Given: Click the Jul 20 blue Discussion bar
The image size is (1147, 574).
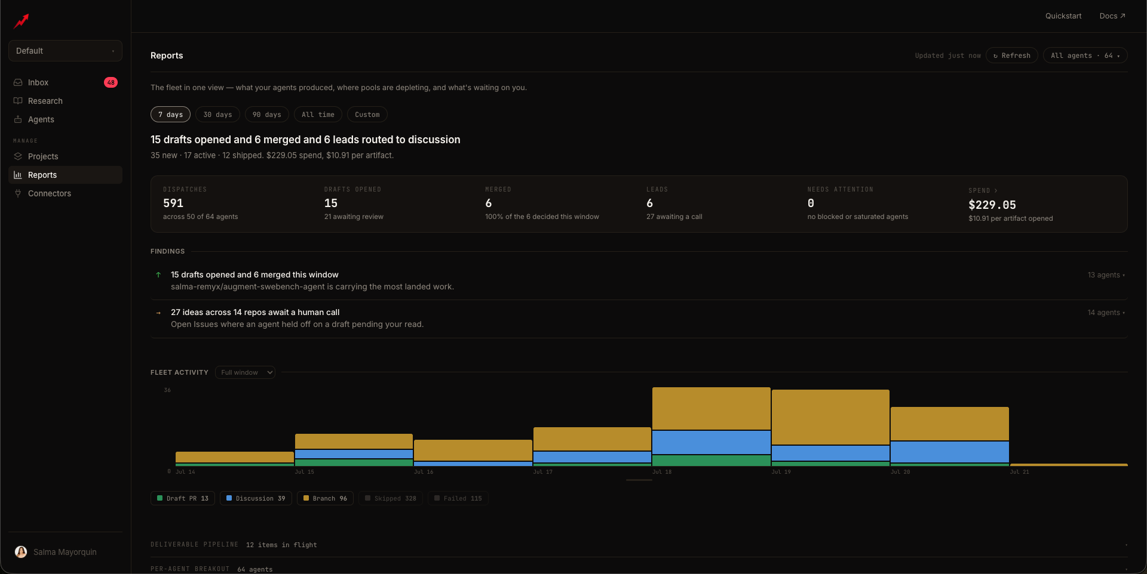Looking at the screenshot, I should (949, 452).
